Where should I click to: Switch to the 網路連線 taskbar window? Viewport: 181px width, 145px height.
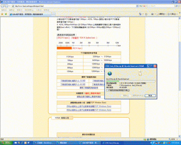pyautogui.click(x=66, y=143)
